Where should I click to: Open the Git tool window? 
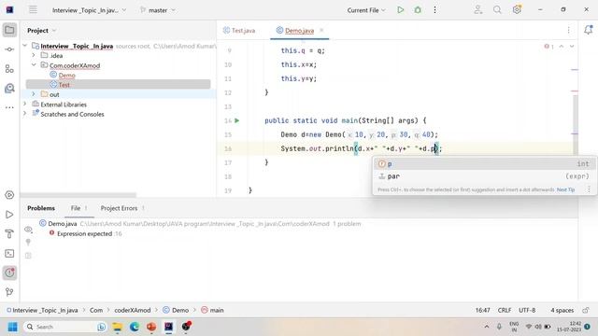[x=9, y=292]
